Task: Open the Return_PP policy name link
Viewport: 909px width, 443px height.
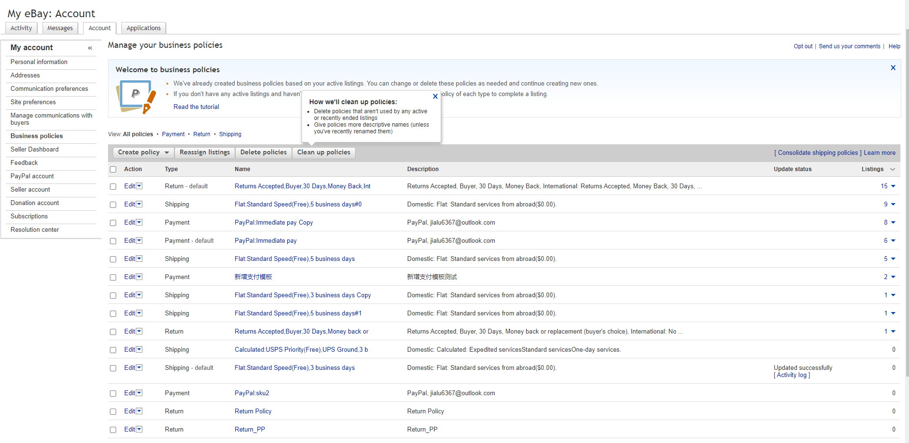Action: coord(249,430)
